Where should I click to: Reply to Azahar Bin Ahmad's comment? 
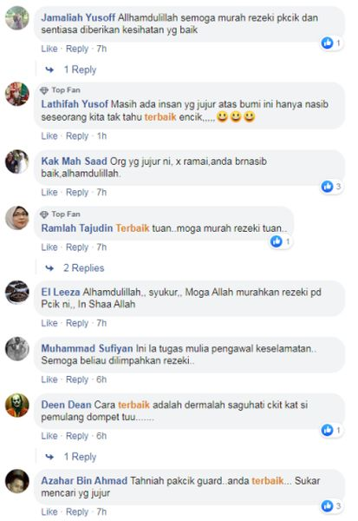77,512
